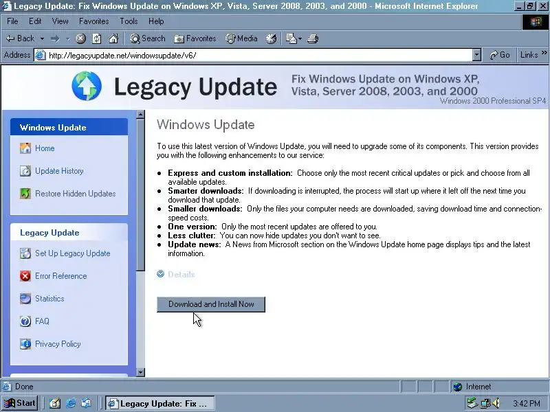Expand the Links toolbar chevron
The height and width of the screenshot is (412, 550).
pyautogui.click(x=544, y=53)
